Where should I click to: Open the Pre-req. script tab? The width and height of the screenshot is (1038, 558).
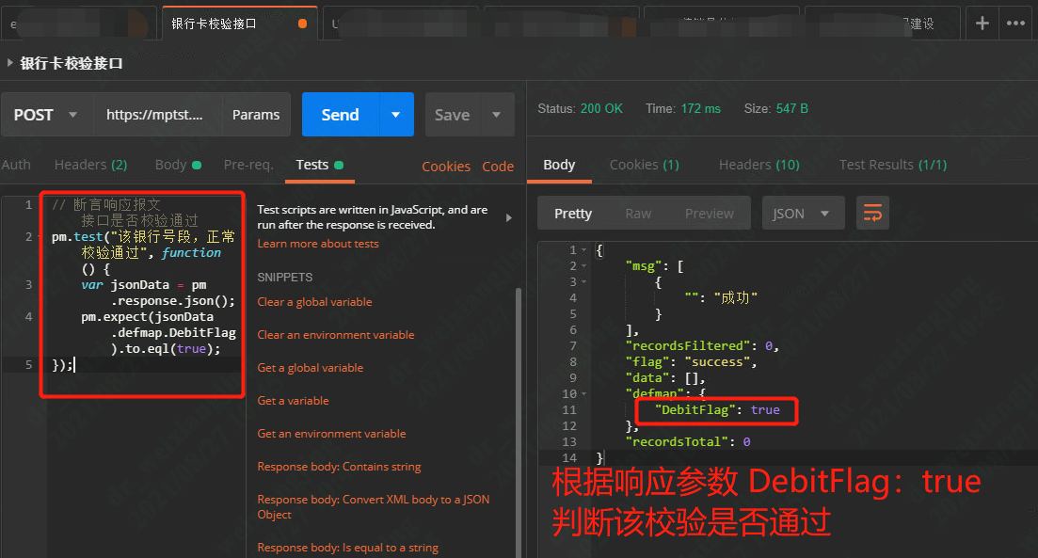click(x=248, y=165)
